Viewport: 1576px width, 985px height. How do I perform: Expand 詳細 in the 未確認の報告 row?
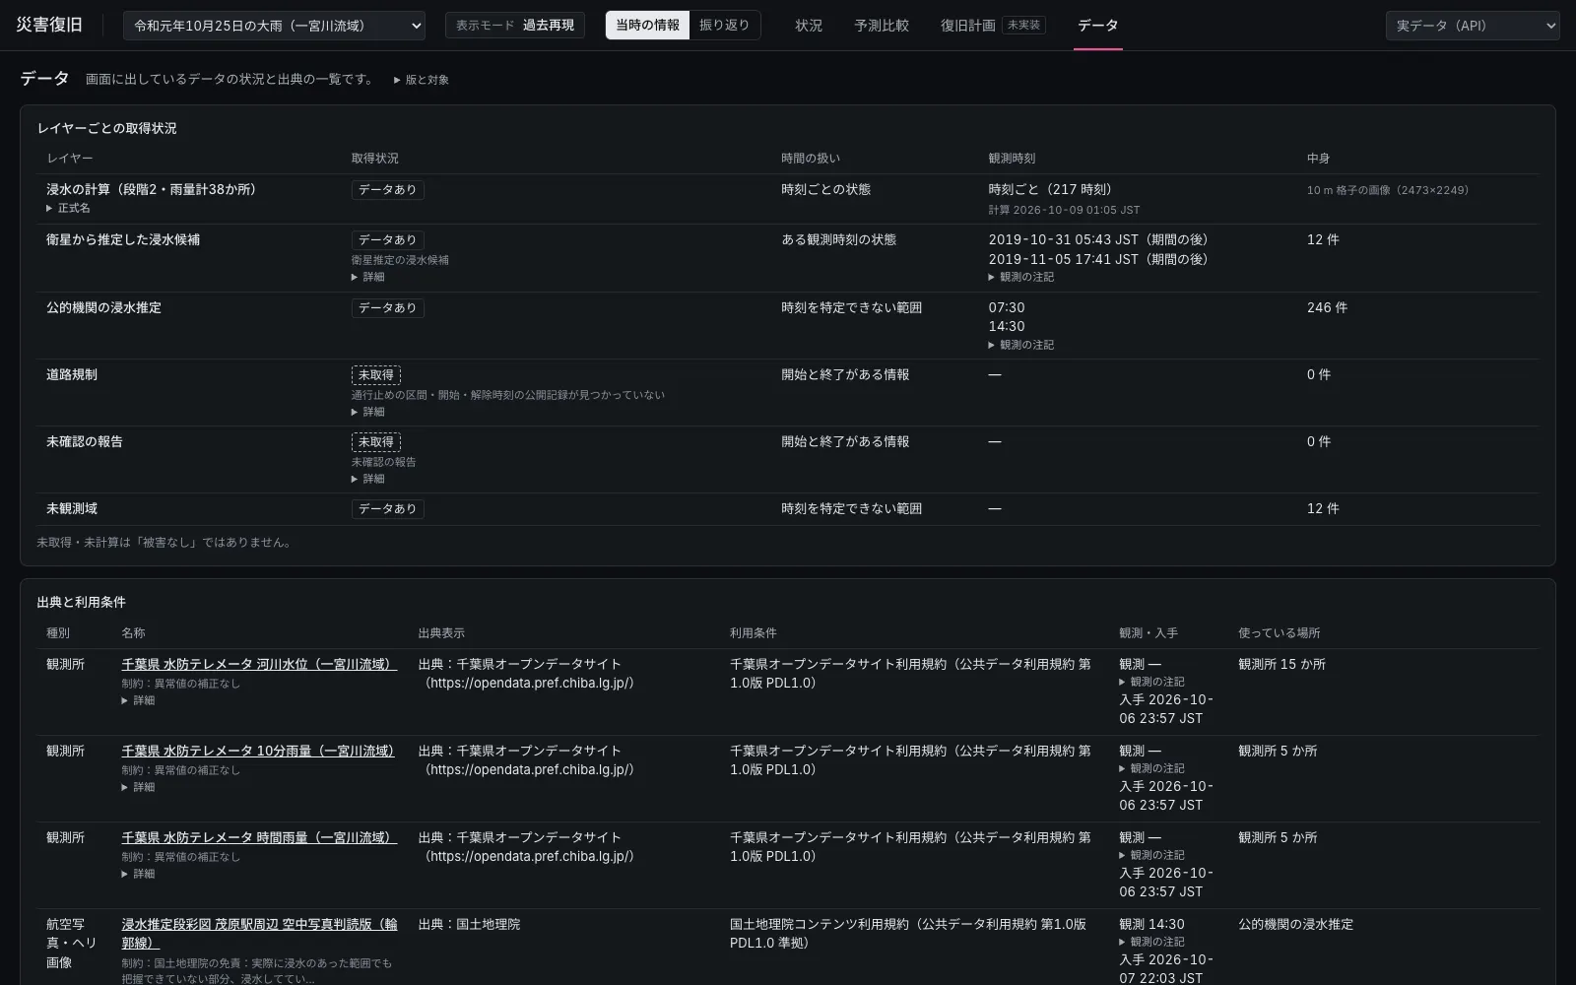coord(368,480)
